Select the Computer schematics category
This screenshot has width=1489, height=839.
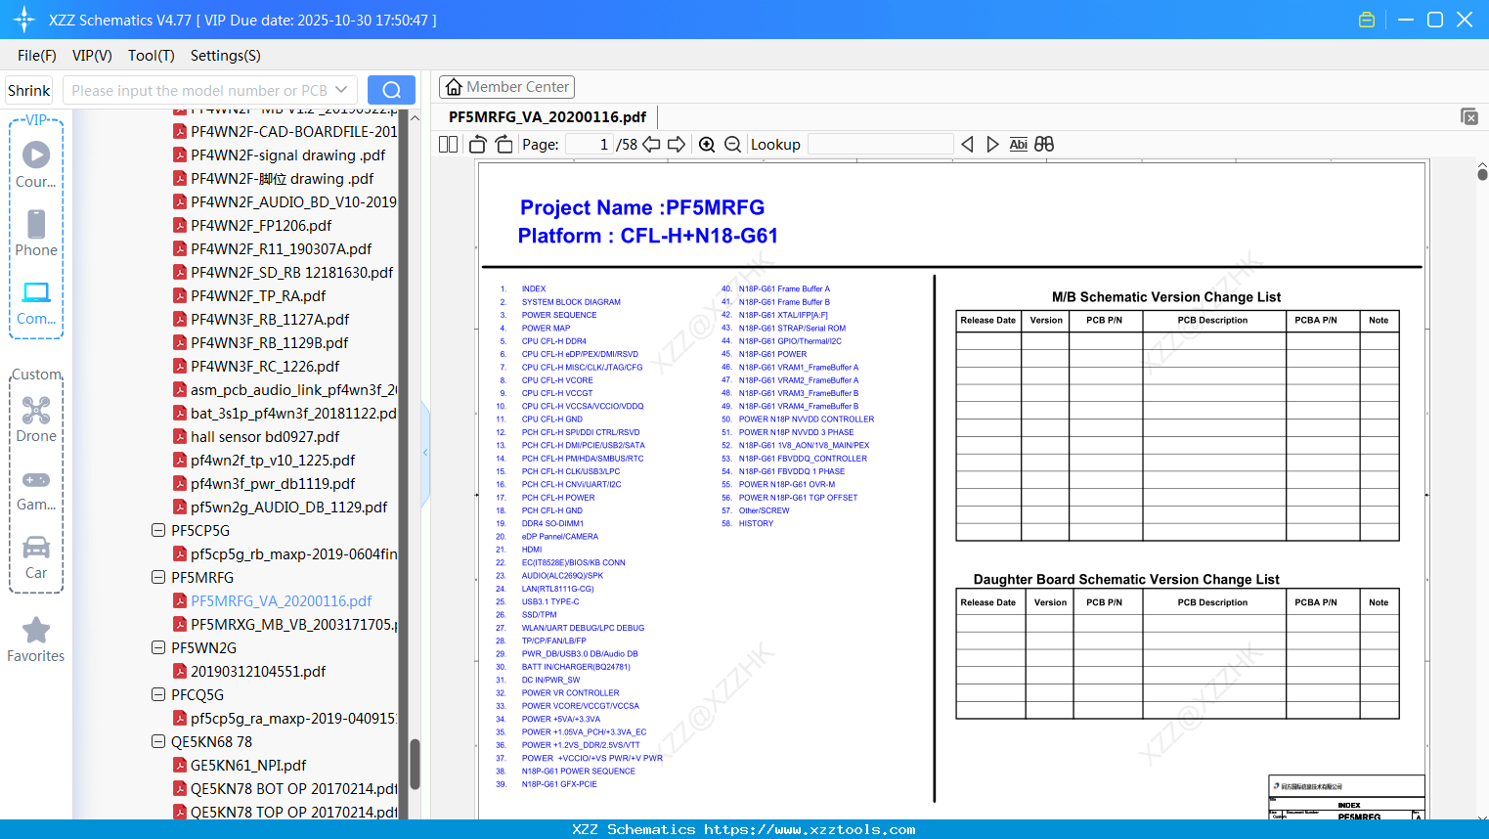[36, 302]
